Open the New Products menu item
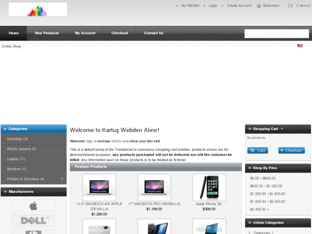The height and width of the screenshot is (234, 312). click(x=47, y=33)
